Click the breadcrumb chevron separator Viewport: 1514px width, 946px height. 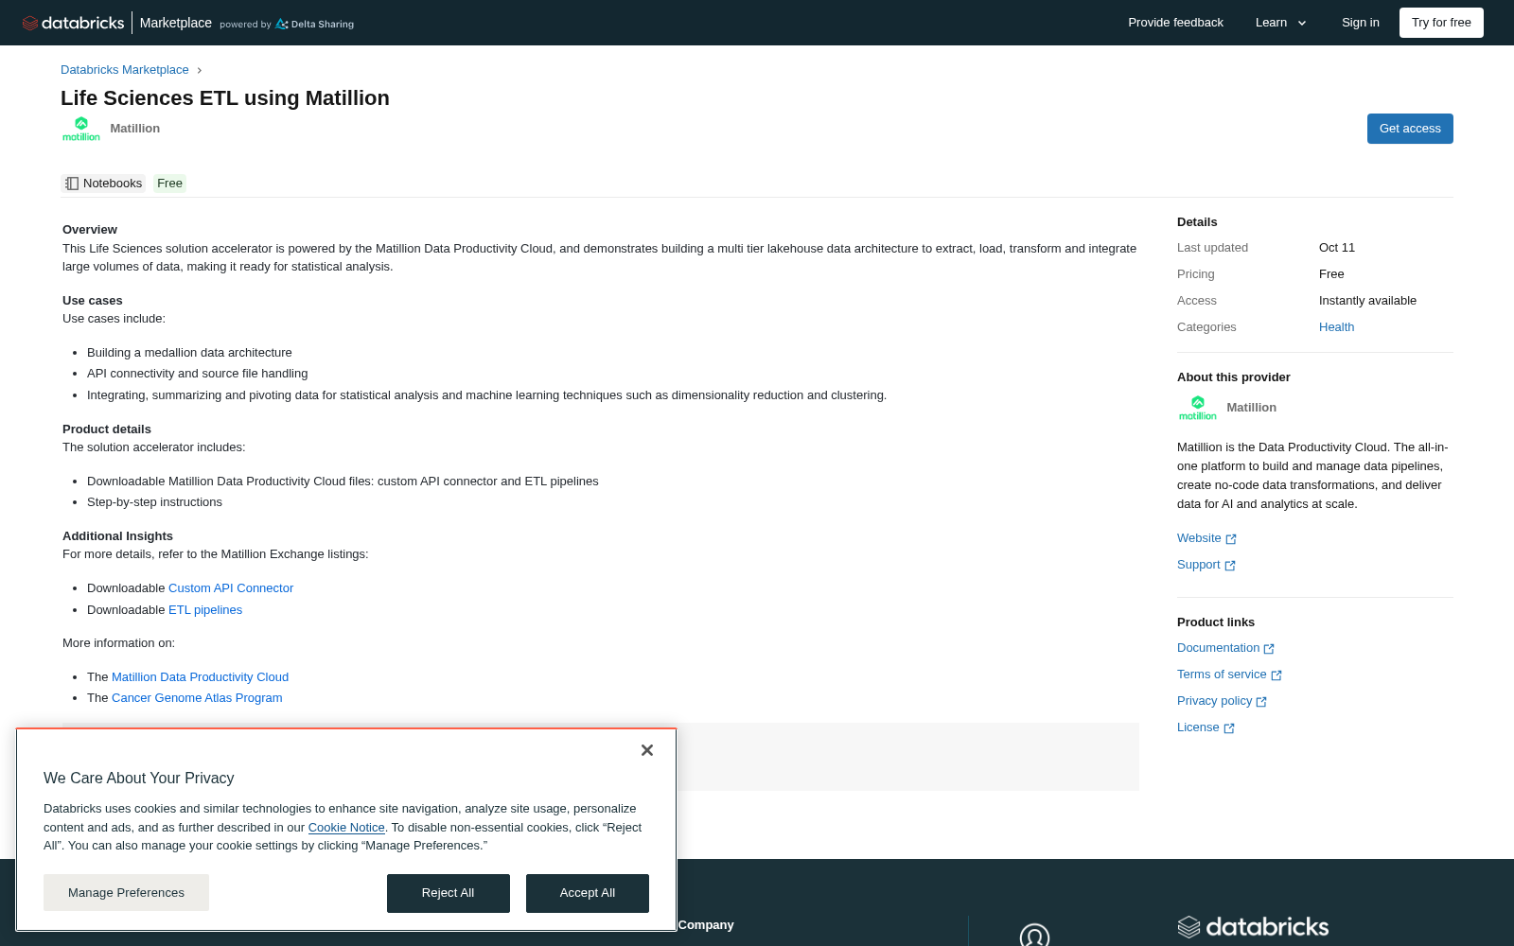tap(199, 70)
